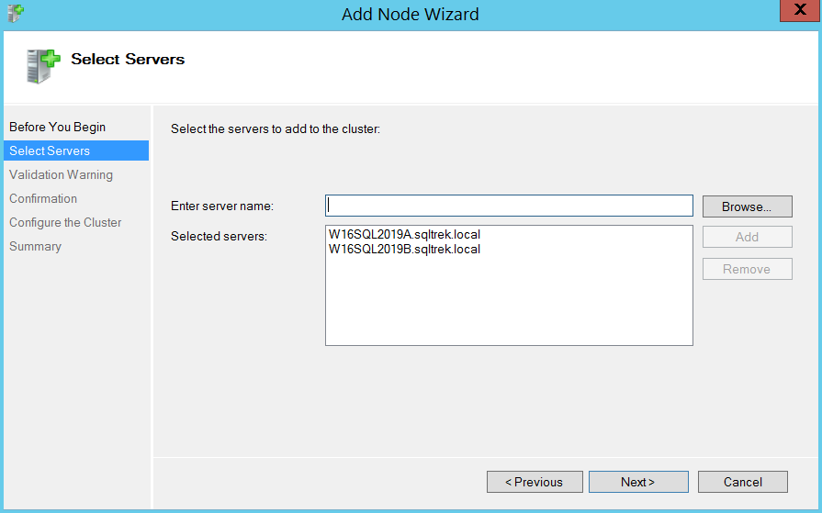The image size is (822, 513).
Task: Focus the Enter server name text field
Action: 508,206
